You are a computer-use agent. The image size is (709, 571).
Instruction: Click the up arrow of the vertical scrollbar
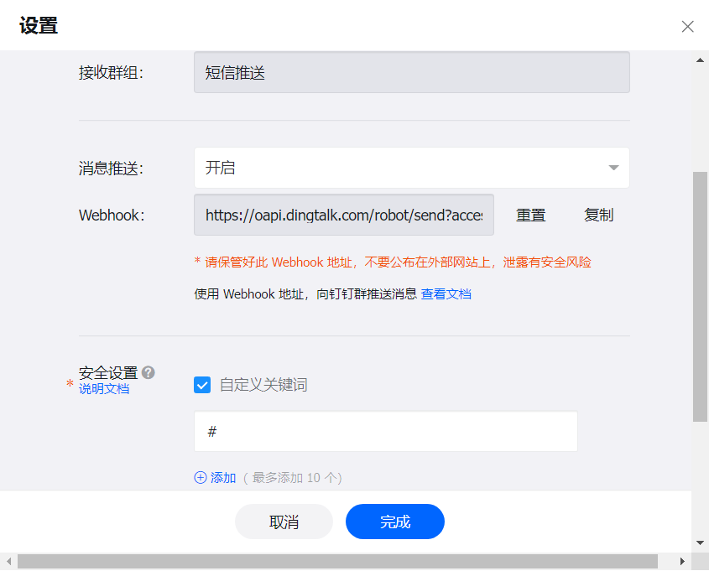click(x=699, y=60)
